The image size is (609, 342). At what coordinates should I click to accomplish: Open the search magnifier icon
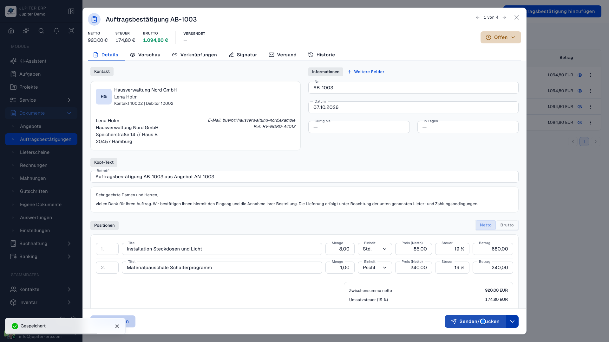click(41, 31)
